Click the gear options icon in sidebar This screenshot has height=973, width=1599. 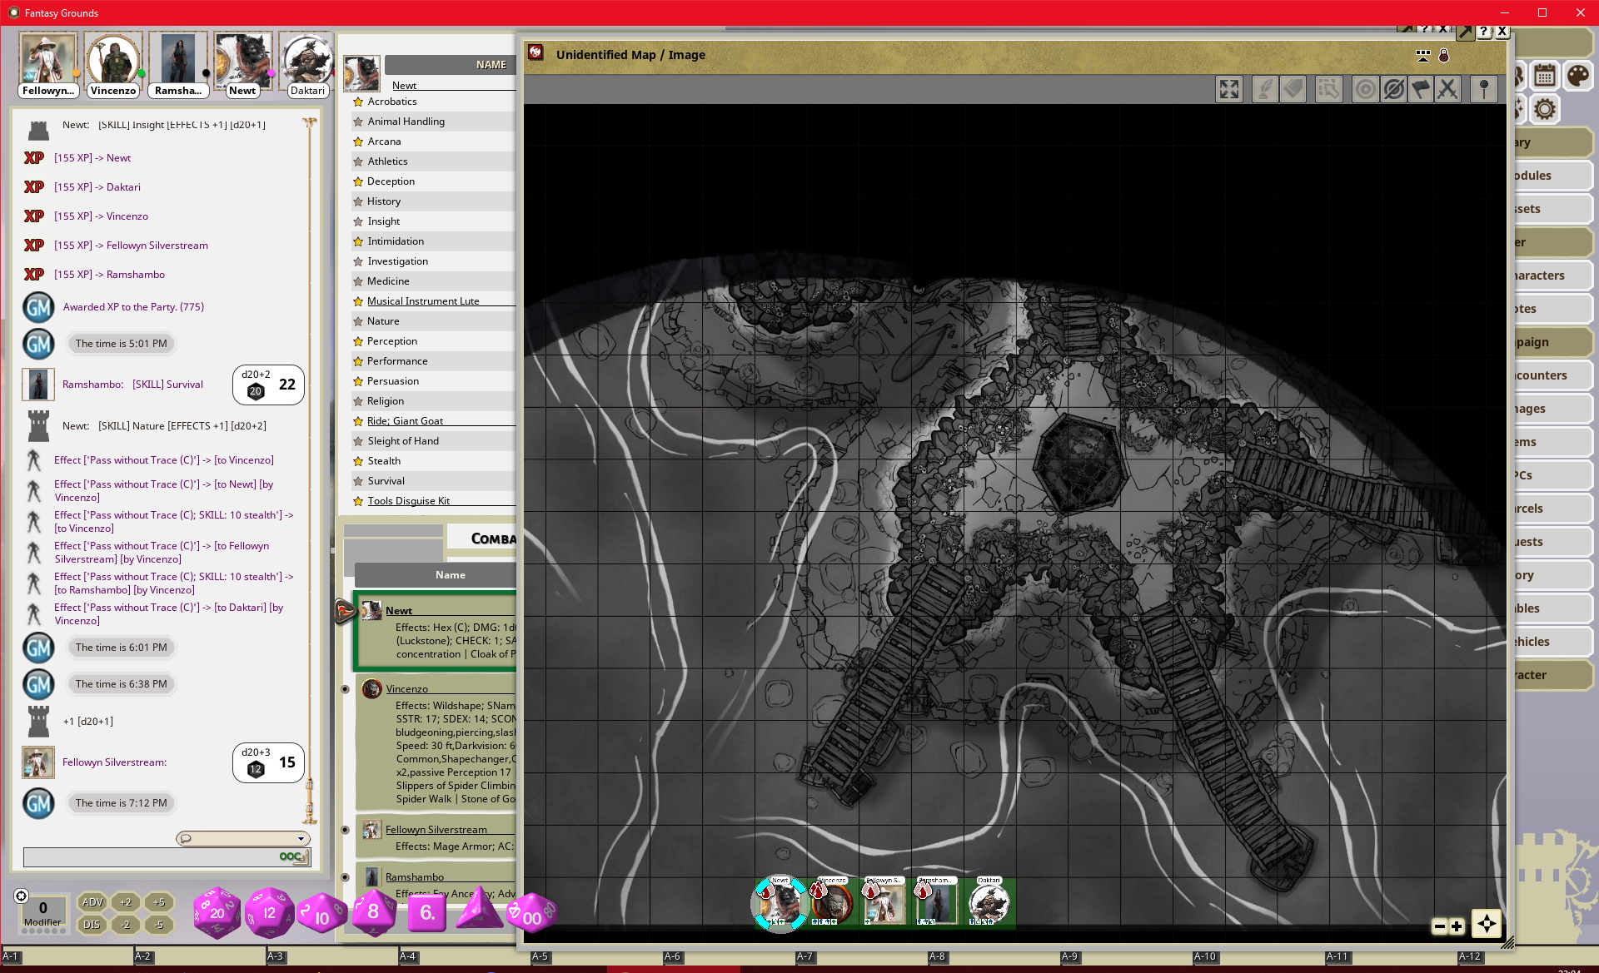[x=1545, y=109]
